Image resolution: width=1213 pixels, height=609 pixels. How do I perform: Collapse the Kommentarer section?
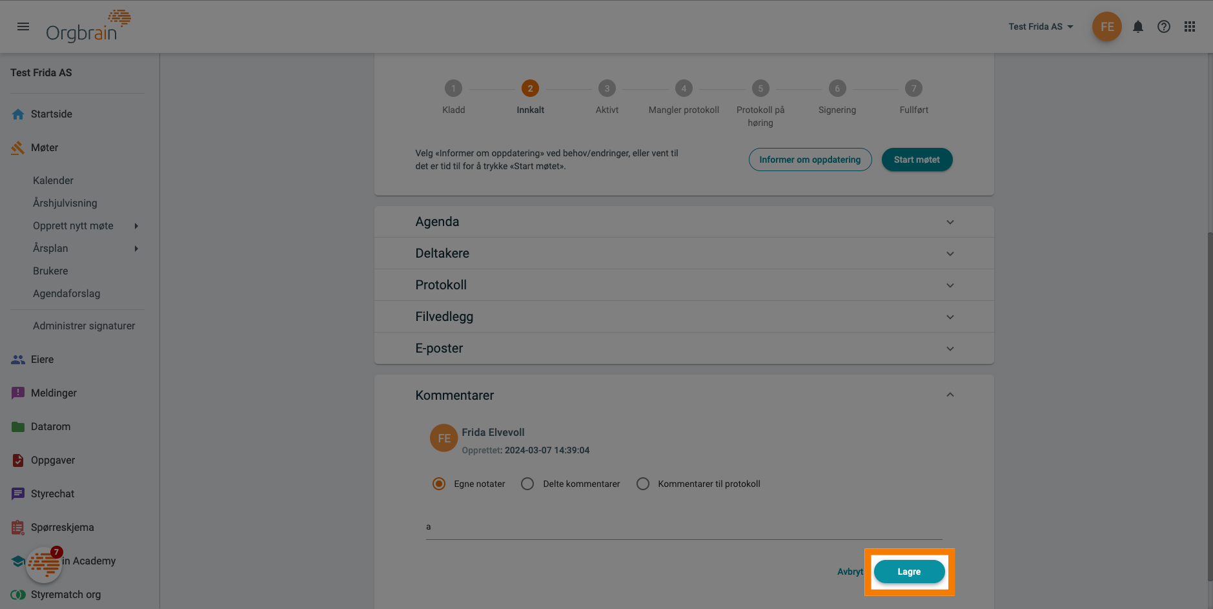[x=950, y=395]
